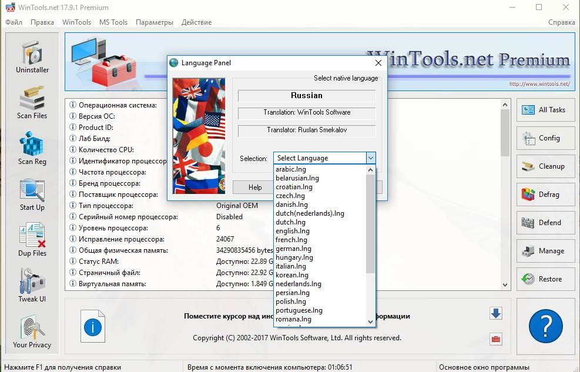Image resolution: width=580 pixels, height=372 pixels.
Task: Click the Операционная система info row
Action: coord(118,105)
